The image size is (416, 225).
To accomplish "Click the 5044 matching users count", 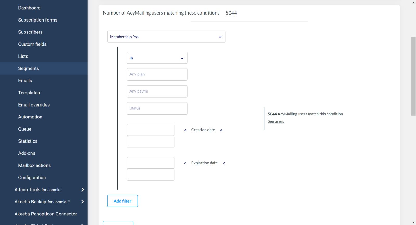I will click(x=231, y=13).
